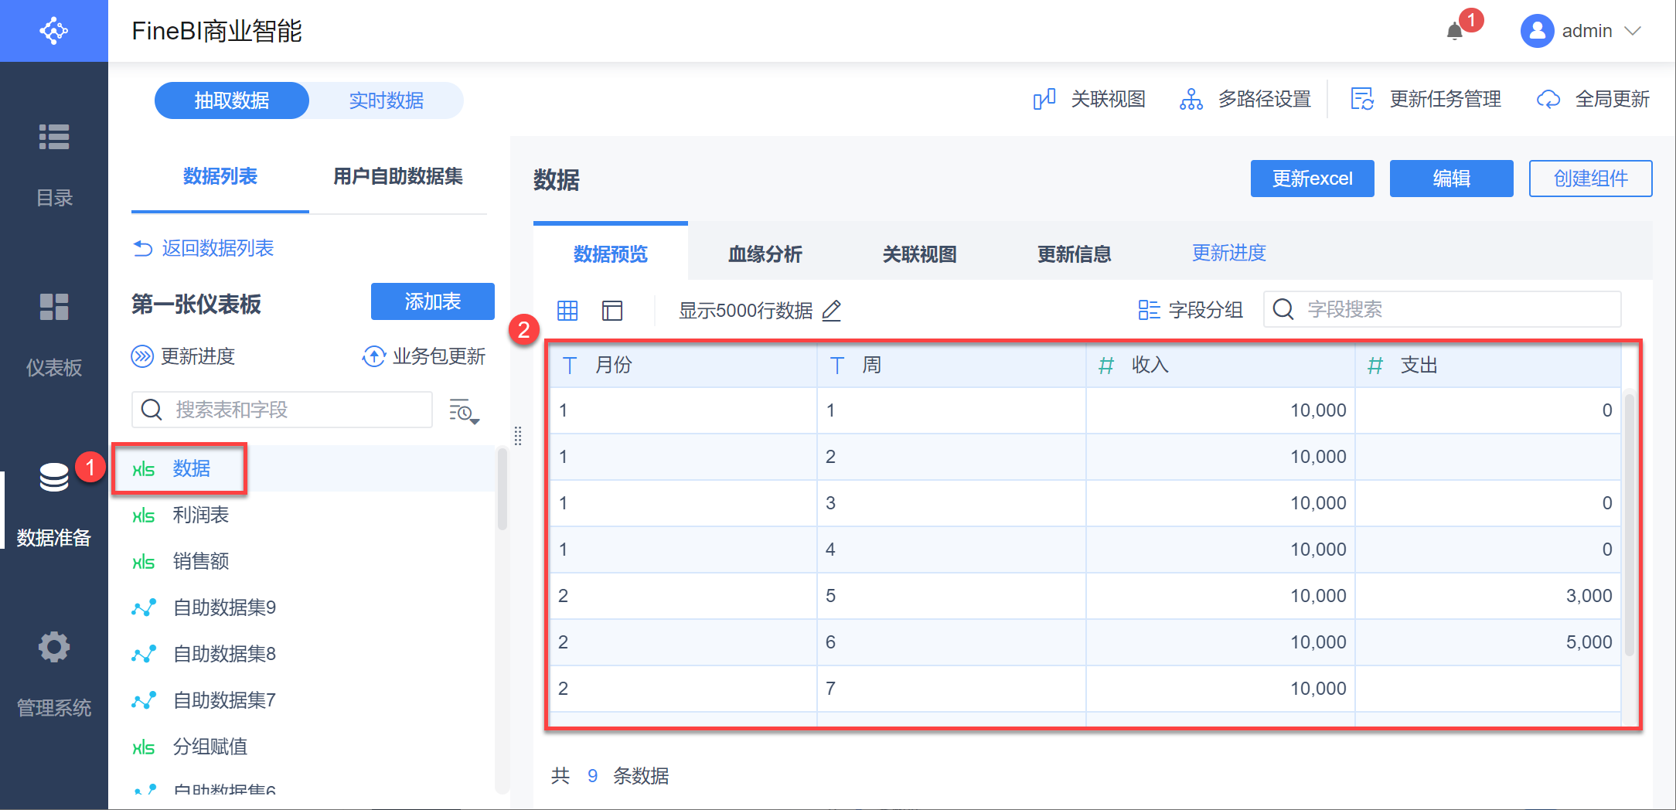The height and width of the screenshot is (810, 1676).
Task: Open the notification bell
Action: (1455, 31)
